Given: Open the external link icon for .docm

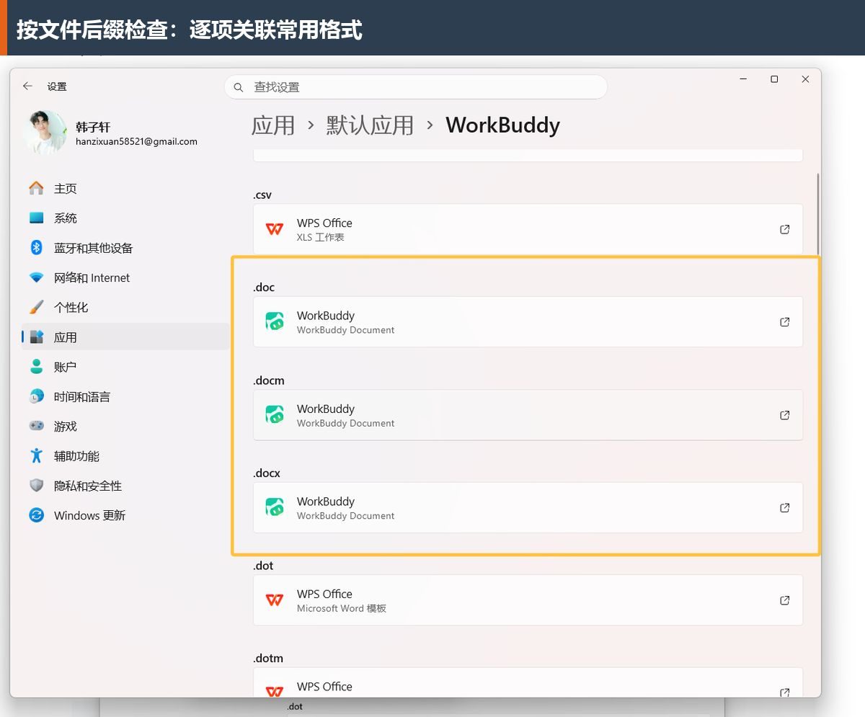Looking at the screenshot, I should (785, 415).
